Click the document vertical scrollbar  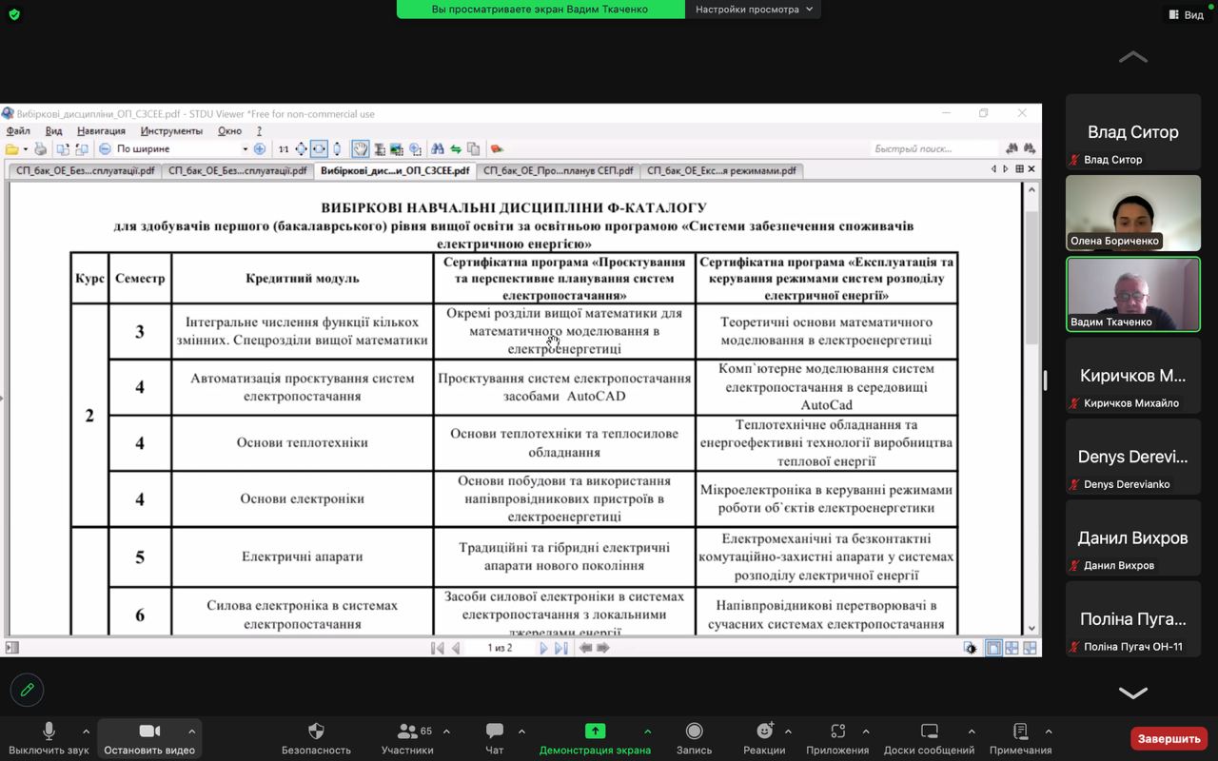(x=1031, y=409)
